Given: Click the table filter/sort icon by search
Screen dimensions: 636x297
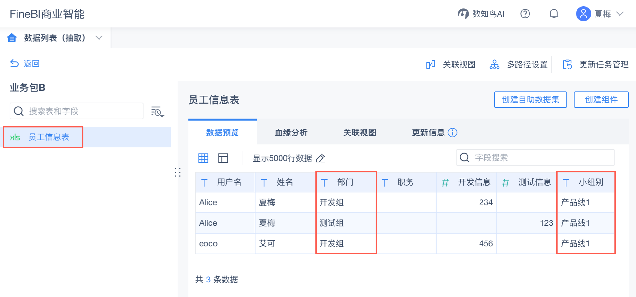Looking at the screenshot, I should pyautogui.click(x=157, y=112).
